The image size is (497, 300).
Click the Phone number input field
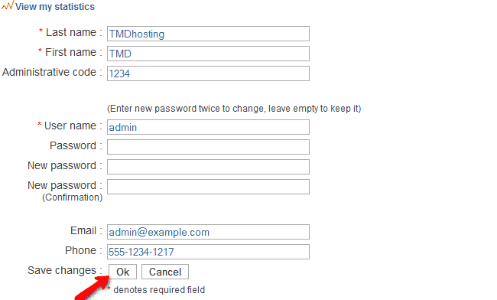[x=208, y=252]
